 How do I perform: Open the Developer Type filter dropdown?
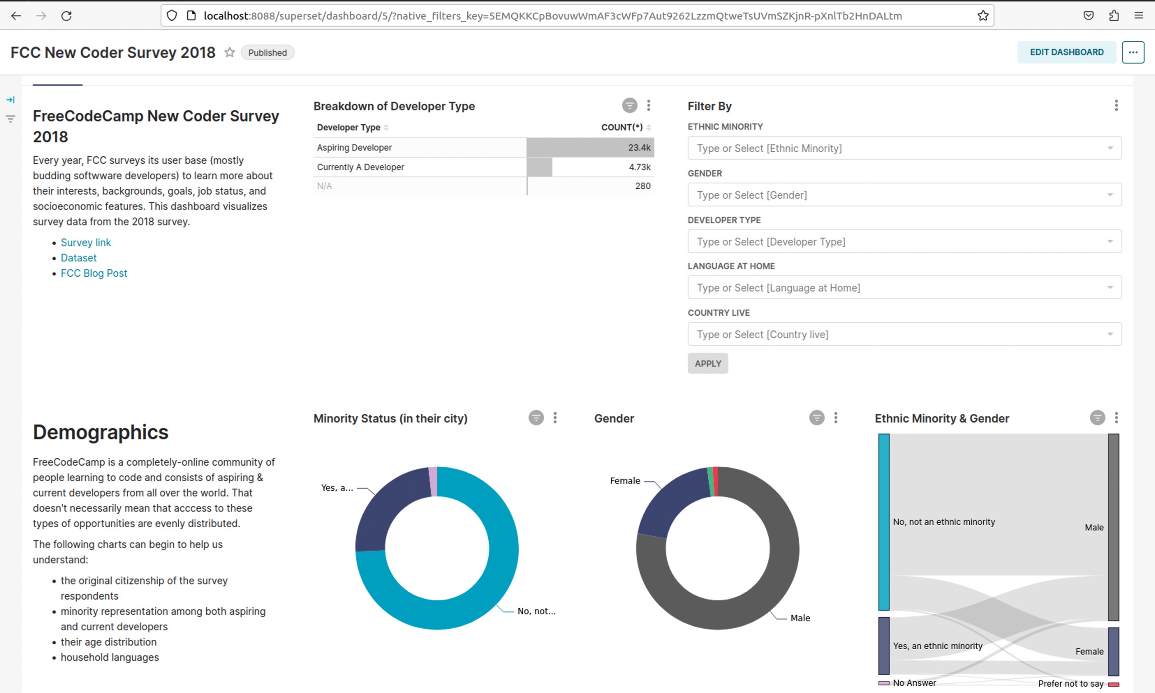904,242
